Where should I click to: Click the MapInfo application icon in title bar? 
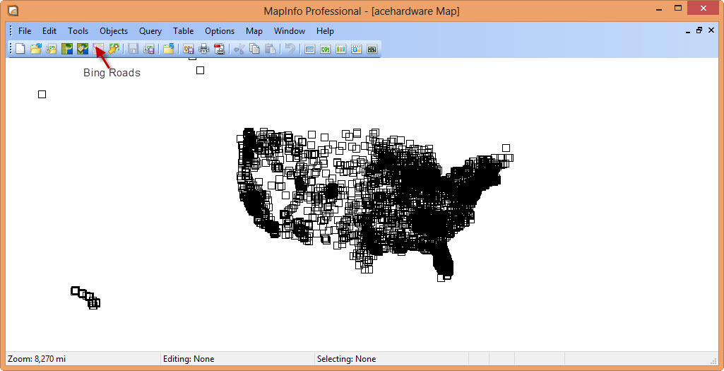(x=13, y=10)
